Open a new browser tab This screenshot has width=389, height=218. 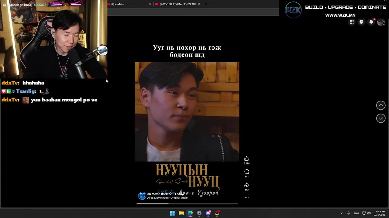click(x=206, y=4)
